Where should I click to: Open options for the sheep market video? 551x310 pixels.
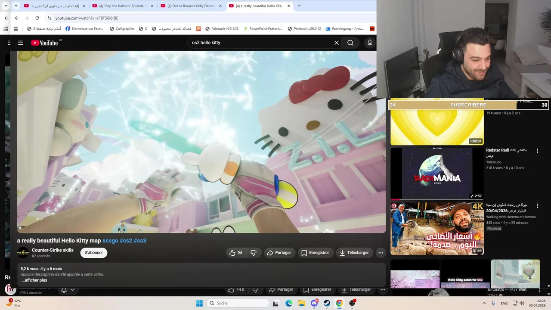pyautogui.click(x=537, y=206)
